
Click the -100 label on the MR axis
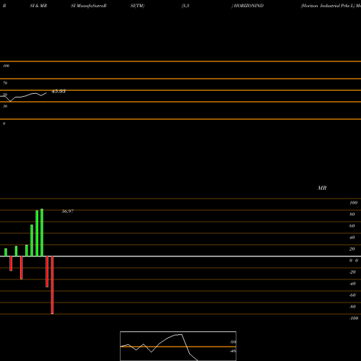pos(354,318)
